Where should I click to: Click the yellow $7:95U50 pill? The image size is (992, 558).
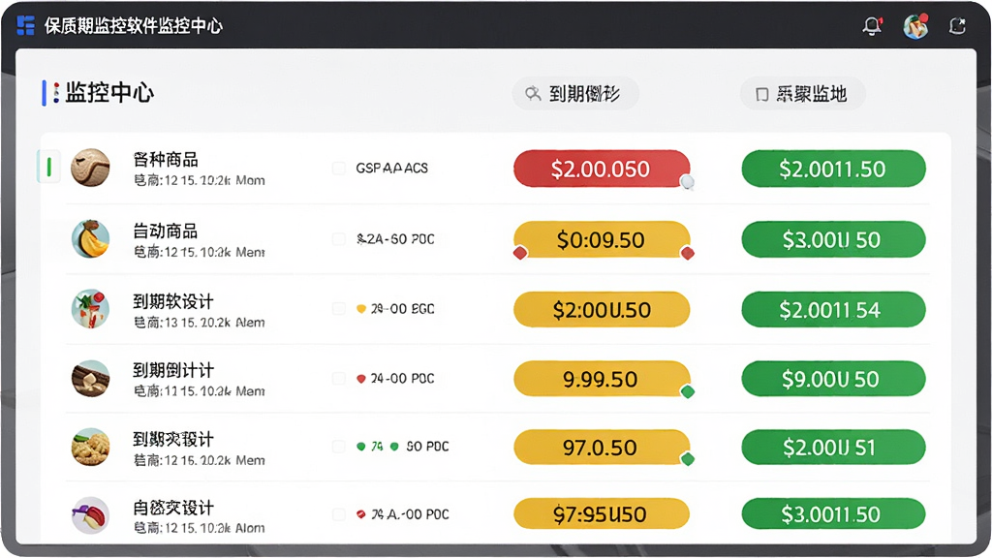[x=602, y=513]
